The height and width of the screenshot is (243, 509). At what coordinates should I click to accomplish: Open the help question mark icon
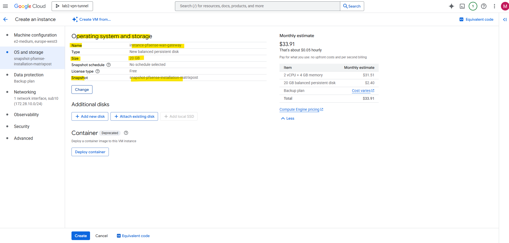484,6
